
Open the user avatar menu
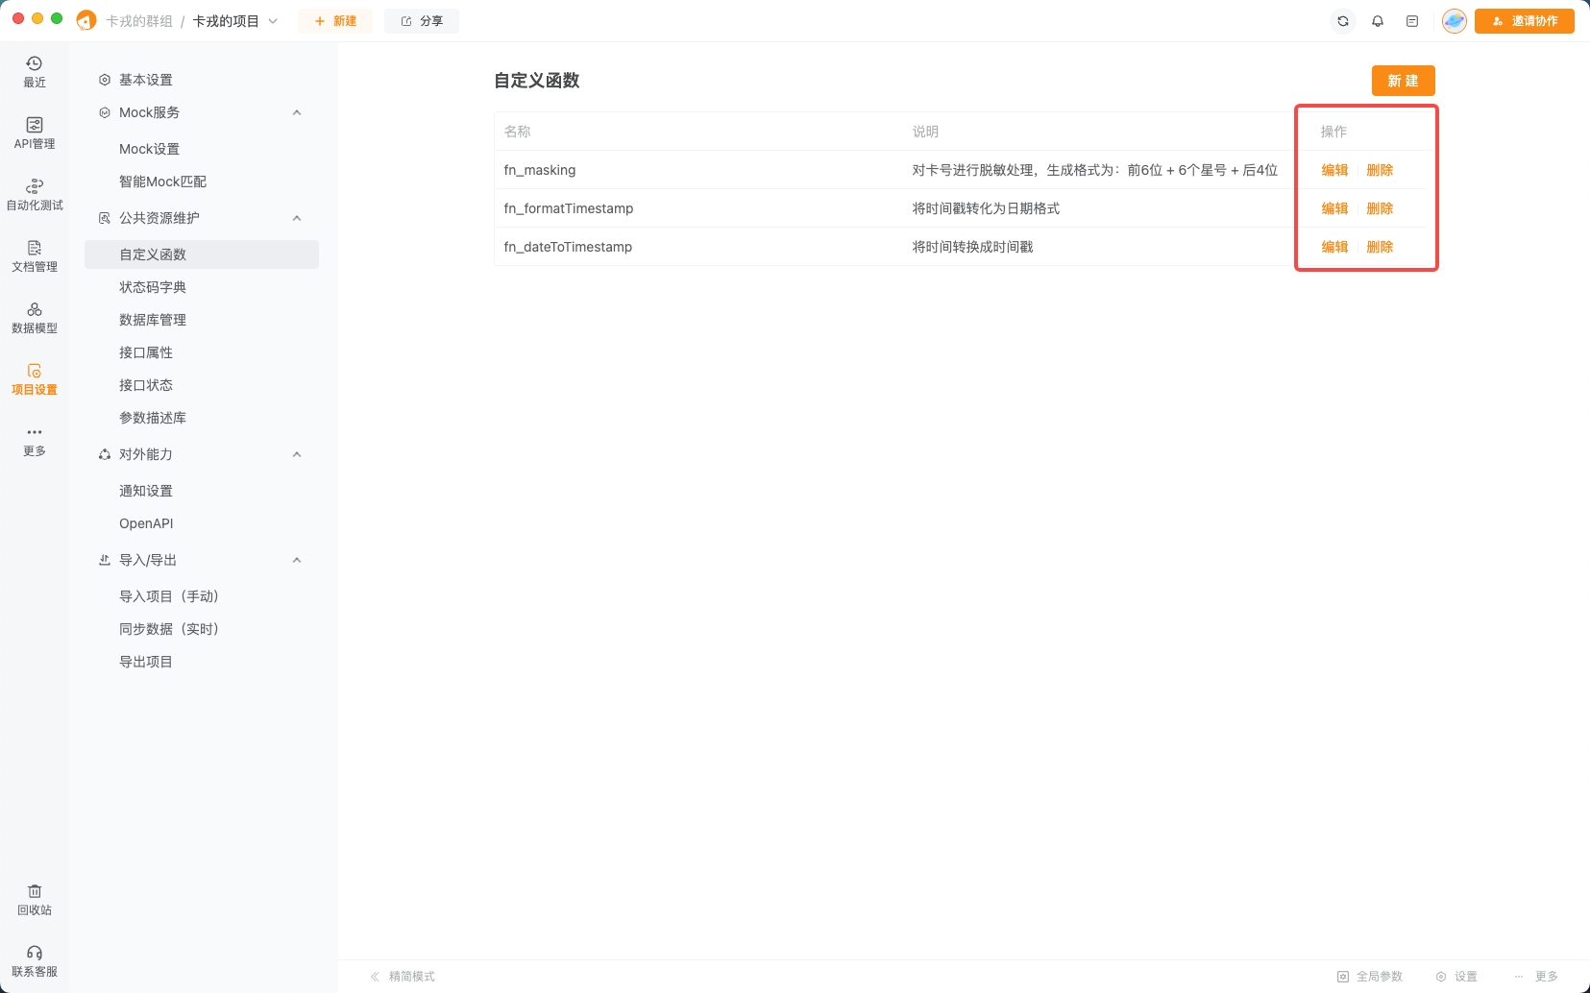click(x=1455, y=21)
